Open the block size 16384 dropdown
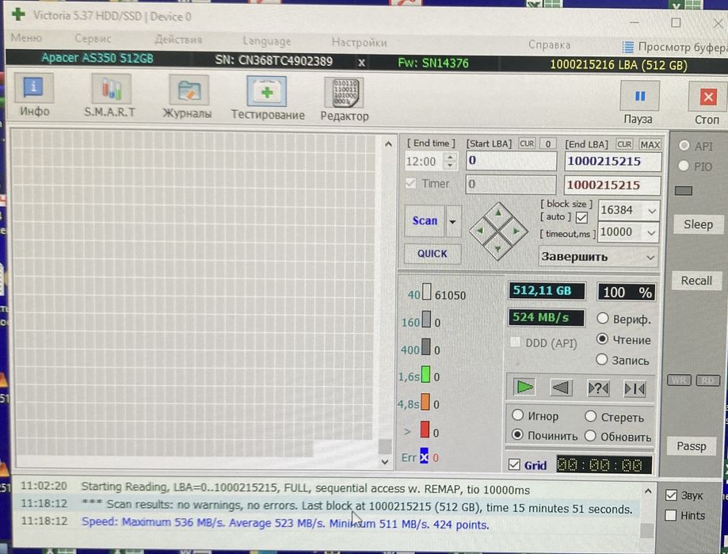The width and height of the screenshot is (728, 554). click(x=651, y=211)
